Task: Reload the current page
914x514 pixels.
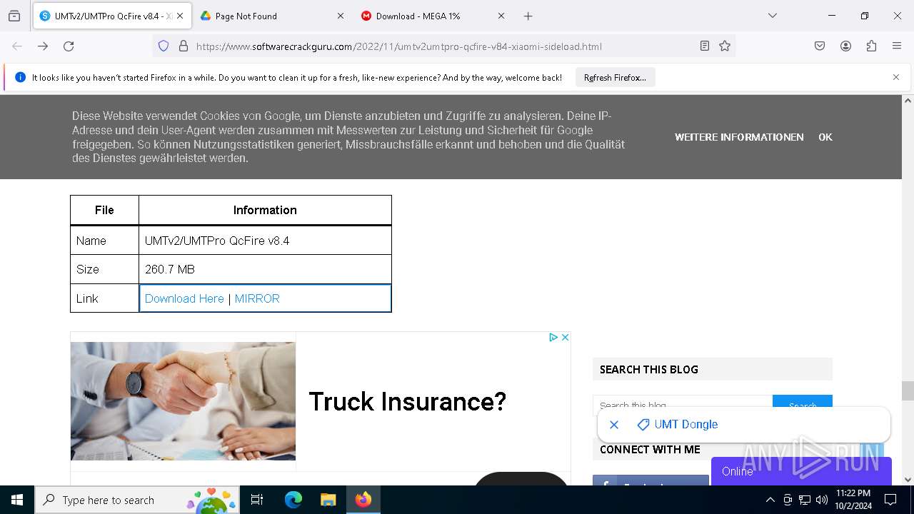Action: 69,46
